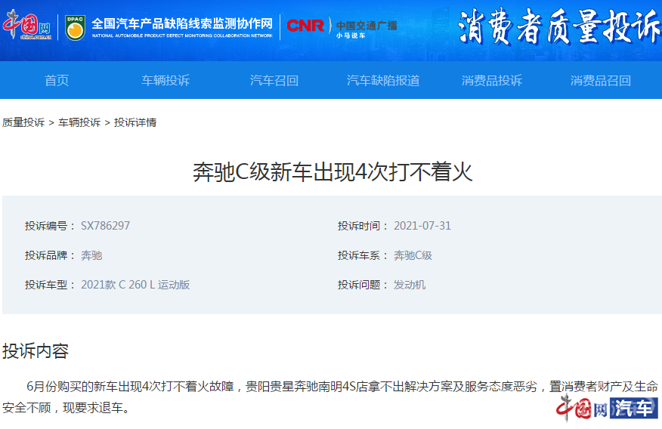Click the 投诉编号 label
Viewport: 662px width, 429px height.
pos(50,226)
